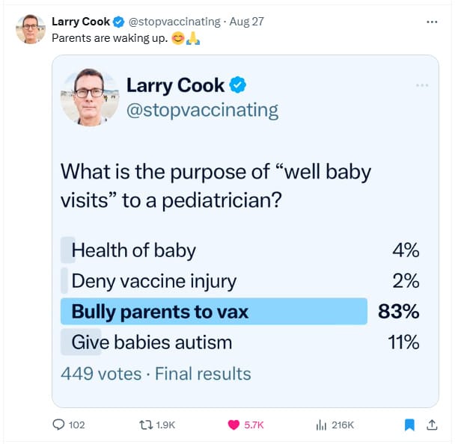Image resolution: width=455 pixels, height=444 pixels.
Task: Click the '449 votes · Final results' text
Action: point(156,374)
